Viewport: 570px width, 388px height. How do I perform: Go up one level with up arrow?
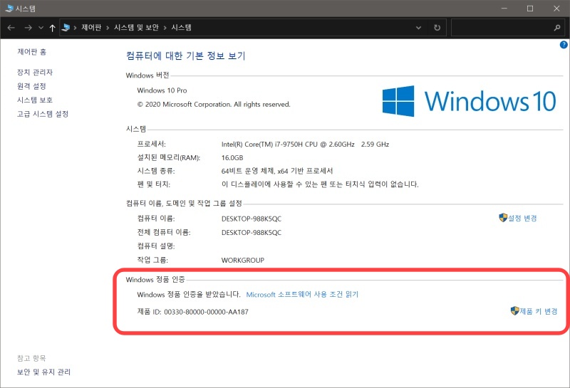point(52,28)
